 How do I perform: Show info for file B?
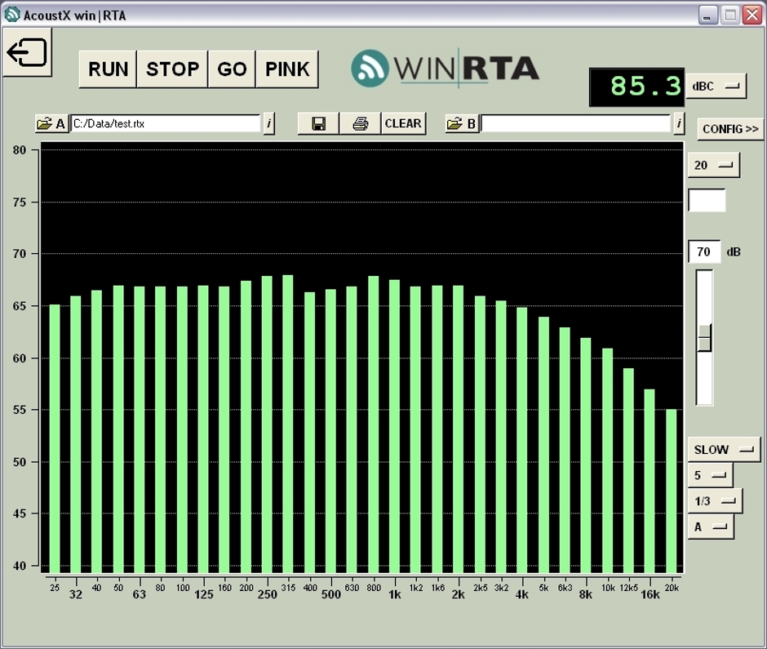tap(678, 124)
